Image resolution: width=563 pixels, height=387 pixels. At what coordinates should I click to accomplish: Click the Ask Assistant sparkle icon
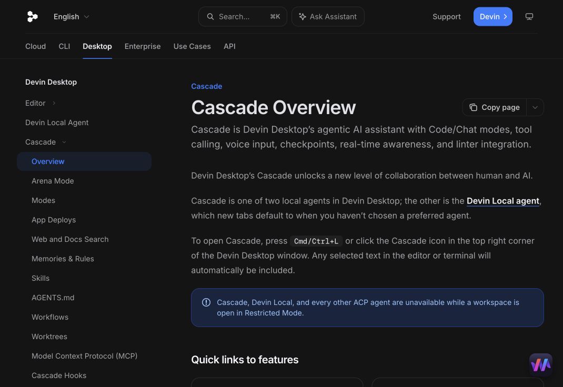[303, 16]
